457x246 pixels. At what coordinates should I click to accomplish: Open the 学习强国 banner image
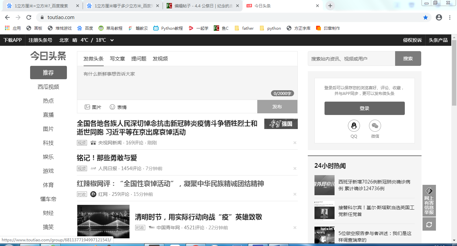(x=281, y=124)
